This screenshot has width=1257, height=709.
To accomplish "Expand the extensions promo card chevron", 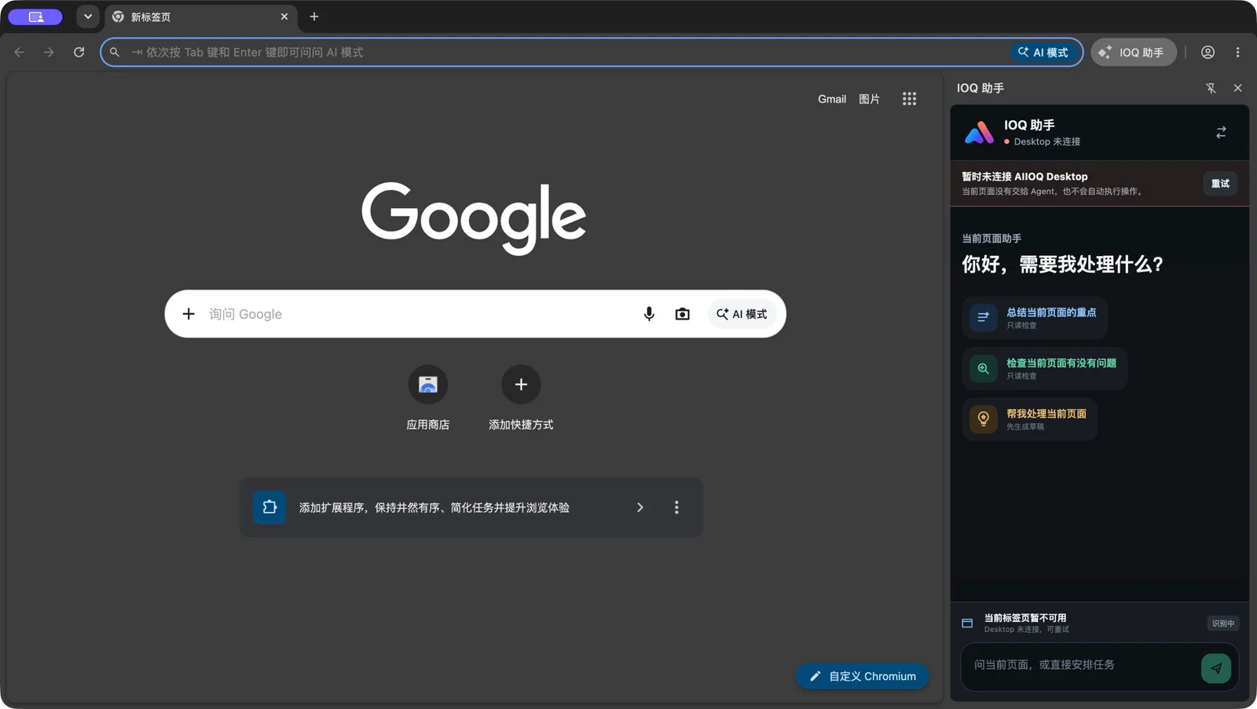I will [640, 507].
